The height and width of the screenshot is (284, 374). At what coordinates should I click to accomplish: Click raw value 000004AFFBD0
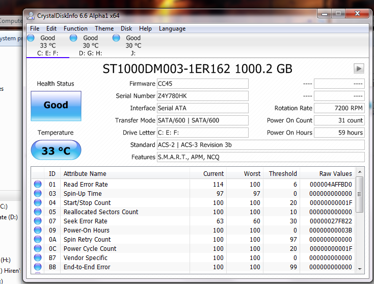331,184
